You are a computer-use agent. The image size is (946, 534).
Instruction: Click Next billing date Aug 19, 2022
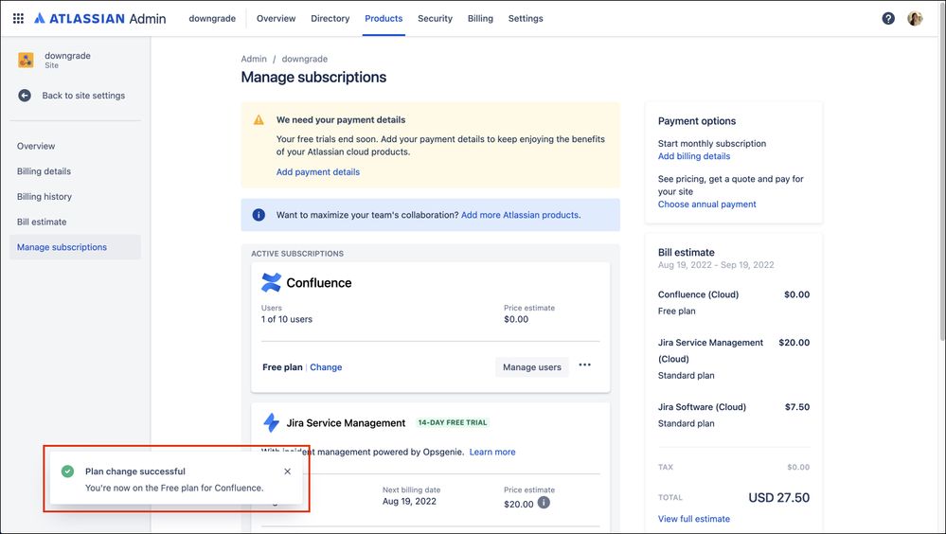[411, 496]
